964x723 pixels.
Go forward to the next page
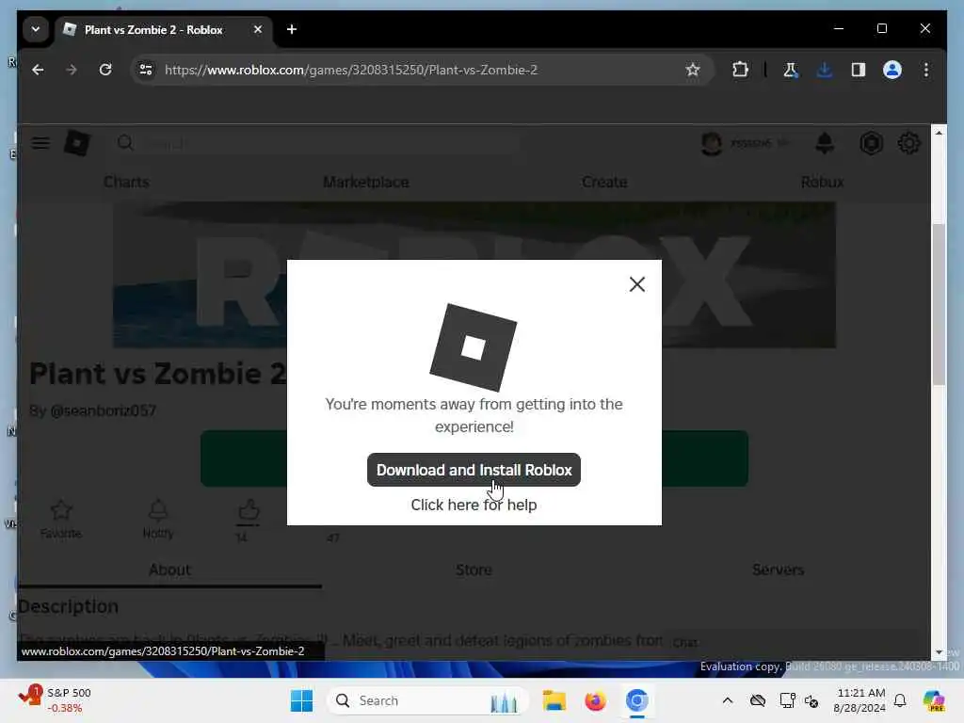pos(72,70)
